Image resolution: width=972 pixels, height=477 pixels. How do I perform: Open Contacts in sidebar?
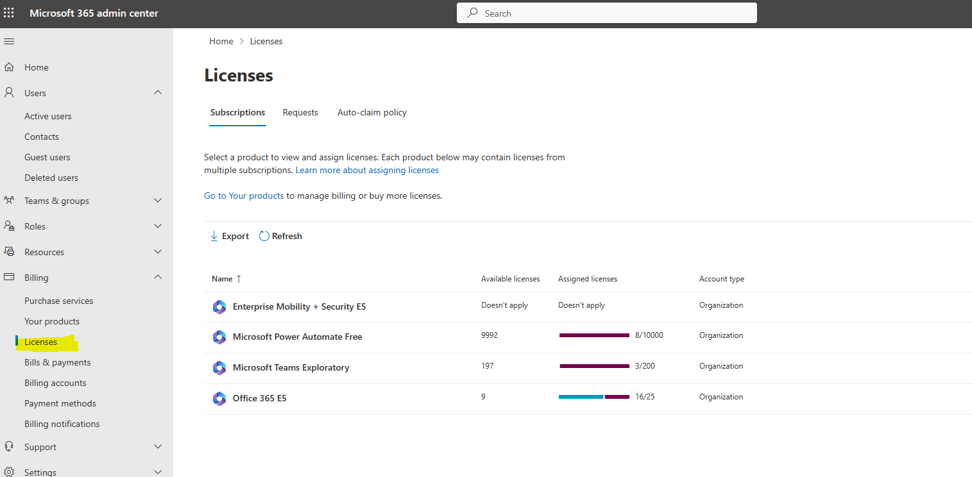tap(42, 137)
